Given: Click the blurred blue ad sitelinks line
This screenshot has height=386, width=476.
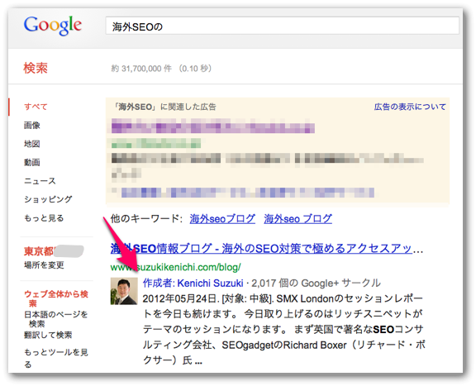Looking at the screenshot, I should coord(247,193).
